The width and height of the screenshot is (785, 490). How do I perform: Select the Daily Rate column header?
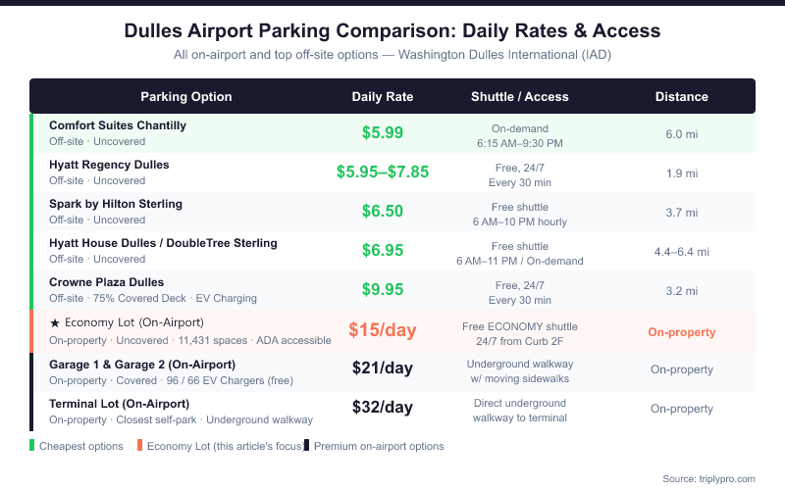383,97
